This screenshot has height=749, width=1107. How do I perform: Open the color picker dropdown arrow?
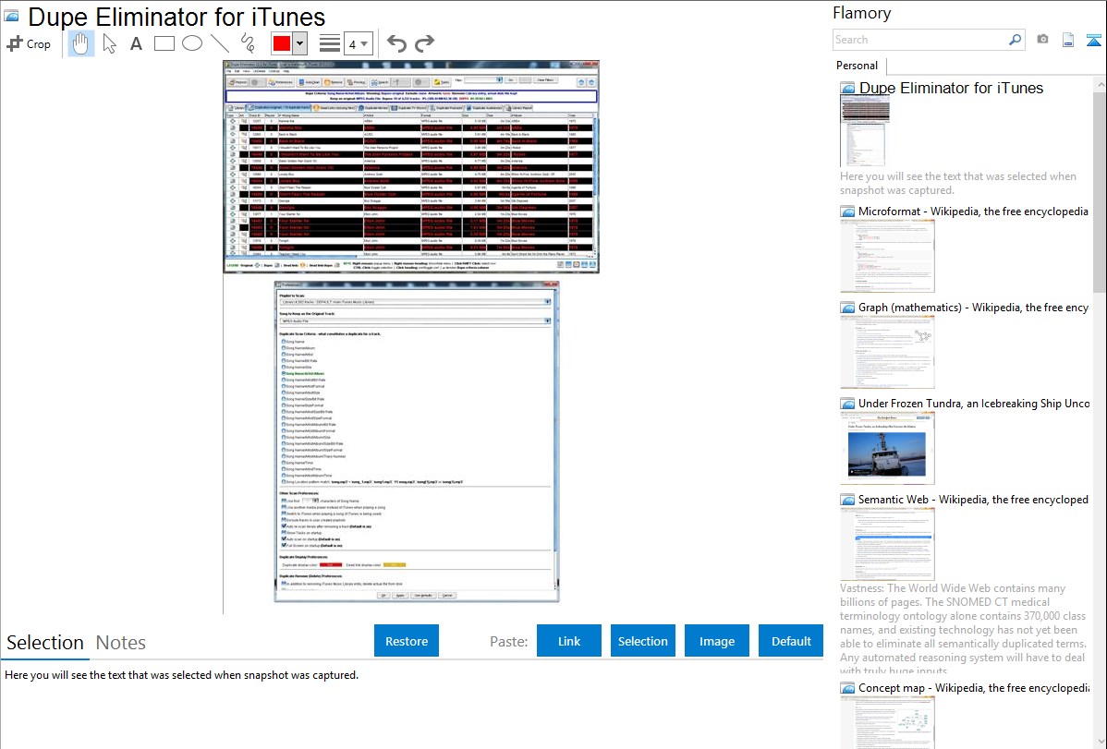pyautogui.click(x=299, y=43)
